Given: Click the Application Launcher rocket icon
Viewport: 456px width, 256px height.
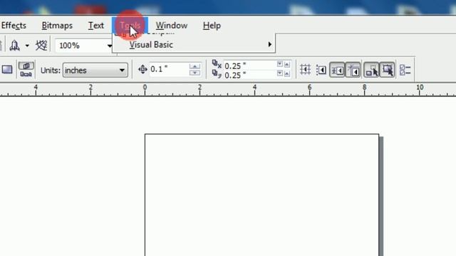Looking at the screenshot, I should (14, 46).
